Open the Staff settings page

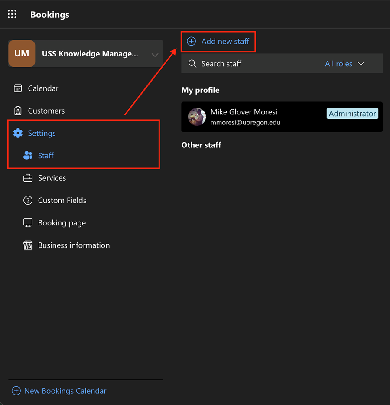[46, 156]
